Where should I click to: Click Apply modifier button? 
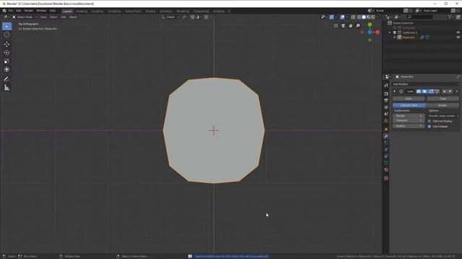pos(409,99)
